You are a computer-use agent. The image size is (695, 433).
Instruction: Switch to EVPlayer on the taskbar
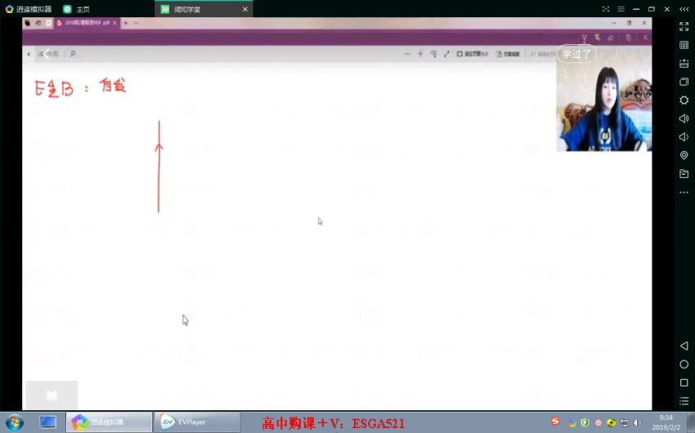[x=197, y=422]
